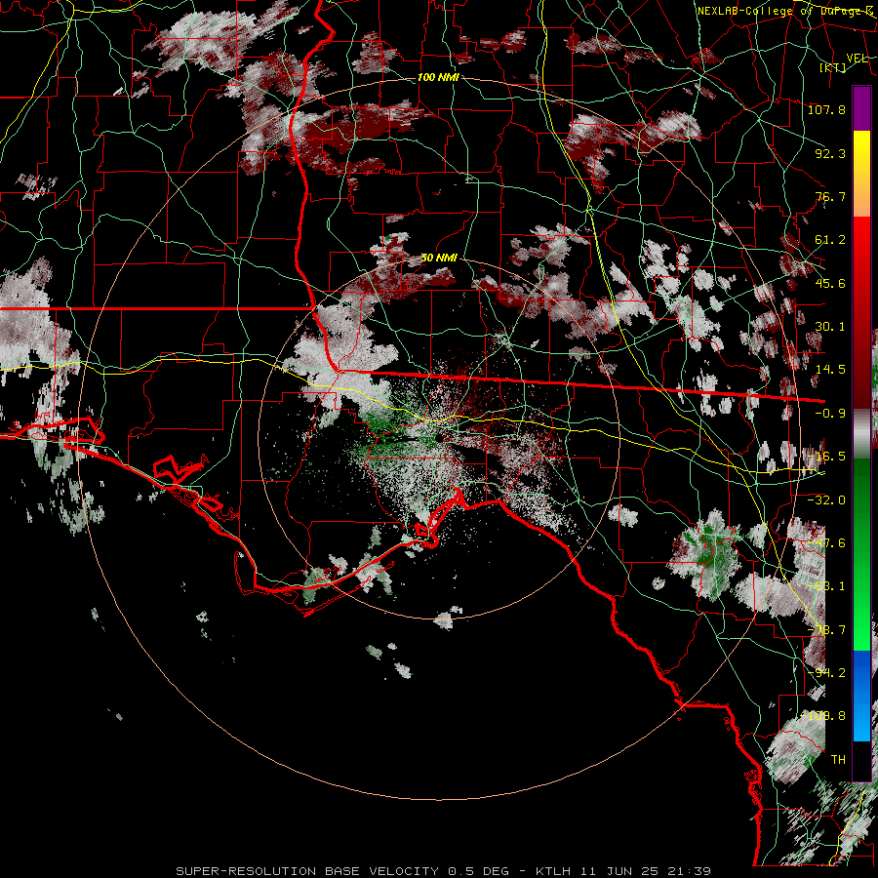Click the 100 NMI range ring label
This screenshot has width=878, height=878.
tap(438, 77)
